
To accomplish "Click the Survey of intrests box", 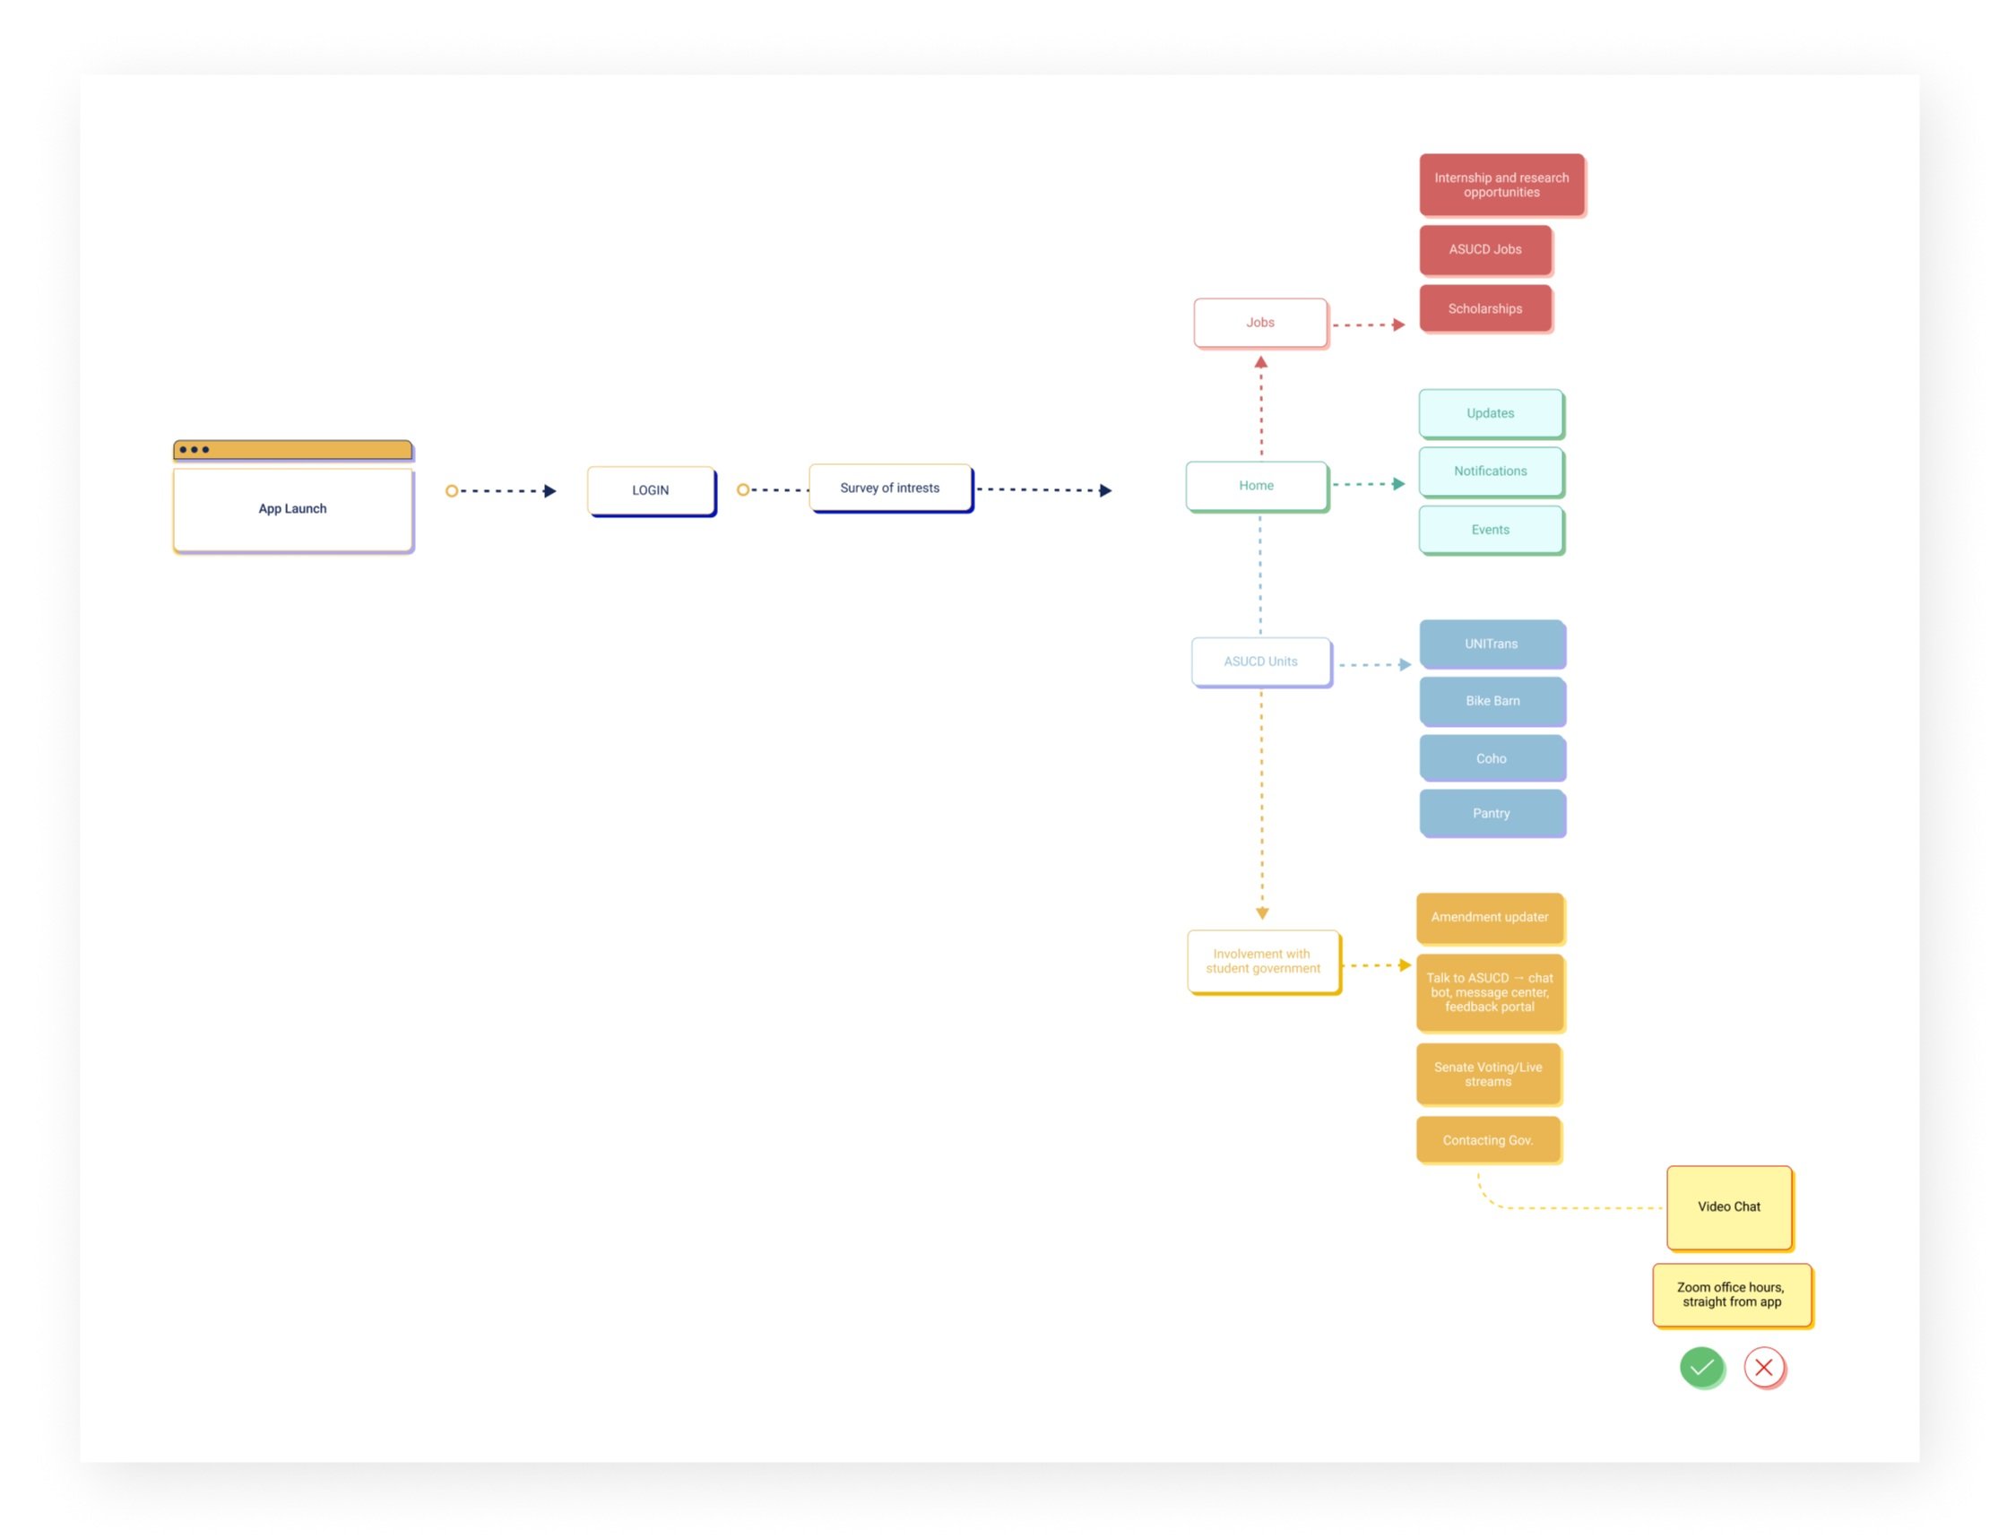I will [889, 488].
